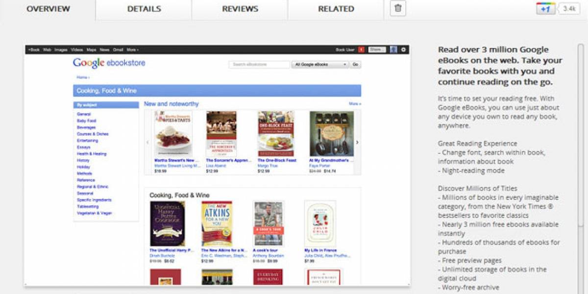Open the Related tab

pyautogui.click(x=336, y=9)
